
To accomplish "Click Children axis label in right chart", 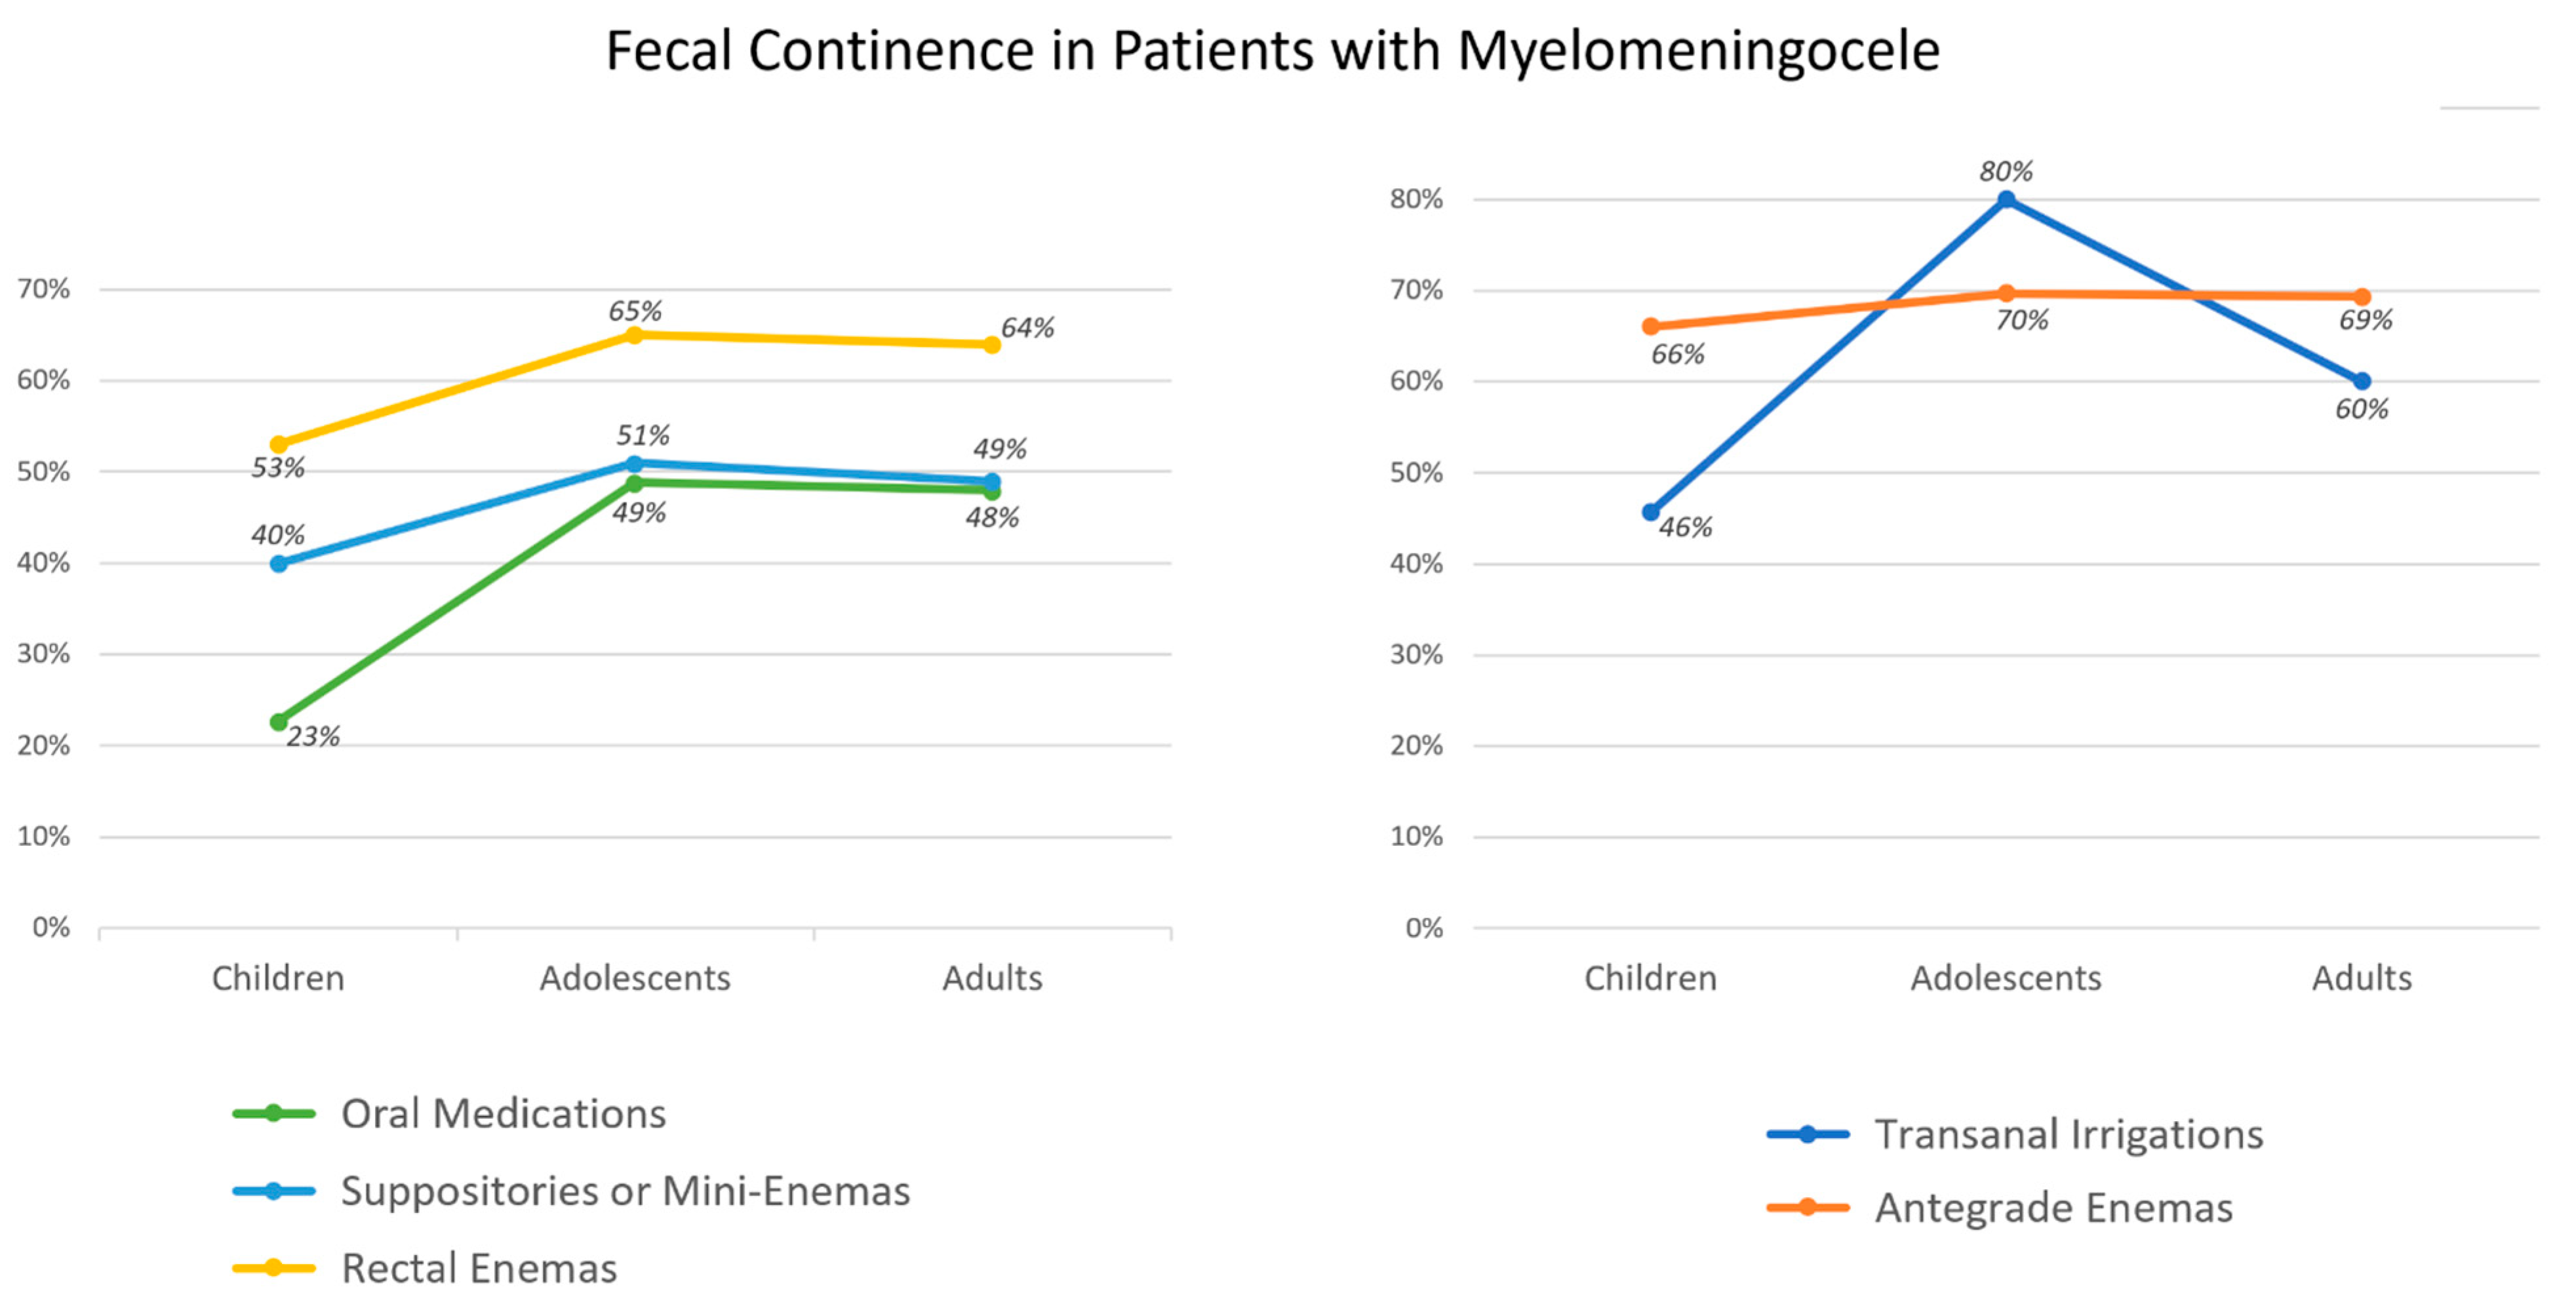I will click(x=1650, y=978).
